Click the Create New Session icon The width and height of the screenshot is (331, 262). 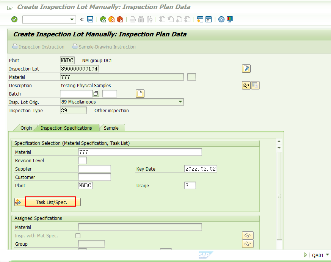pos(200,19)
